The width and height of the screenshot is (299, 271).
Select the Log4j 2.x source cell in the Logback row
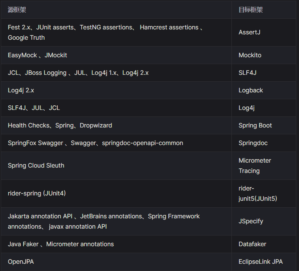pos(116,90)
